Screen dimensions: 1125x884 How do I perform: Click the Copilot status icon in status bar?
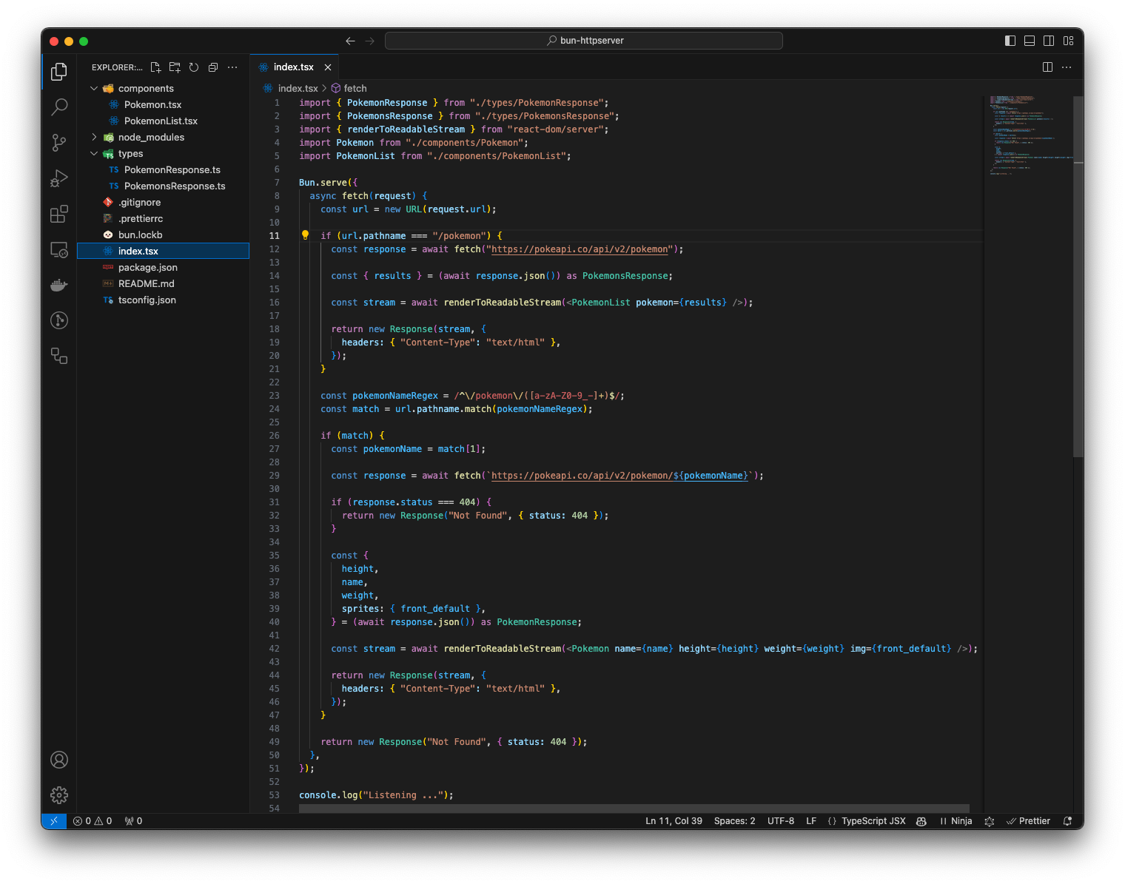coord(921,821)
